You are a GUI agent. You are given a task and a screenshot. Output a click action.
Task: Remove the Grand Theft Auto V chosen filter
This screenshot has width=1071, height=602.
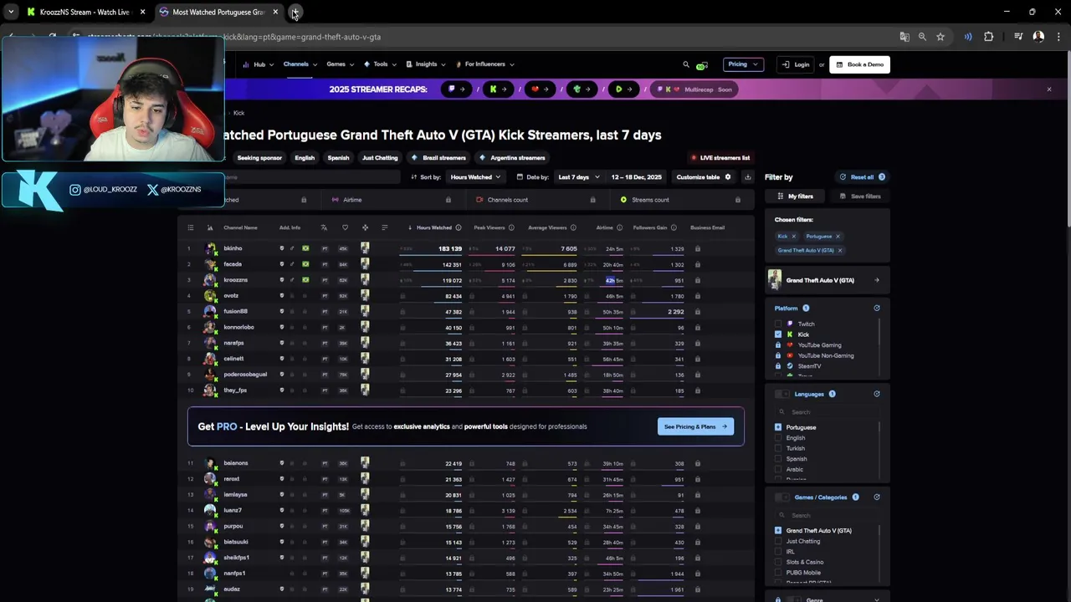pos(840,251)
